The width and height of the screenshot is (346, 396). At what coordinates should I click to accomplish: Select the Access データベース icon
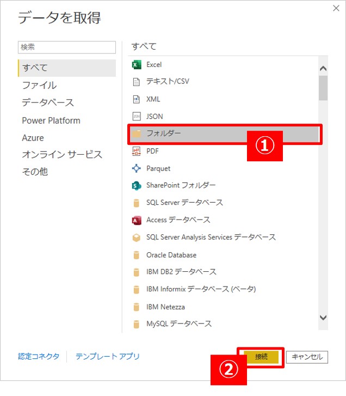point(137,220)
